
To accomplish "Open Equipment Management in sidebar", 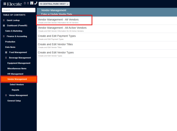I will pos(19,63).
